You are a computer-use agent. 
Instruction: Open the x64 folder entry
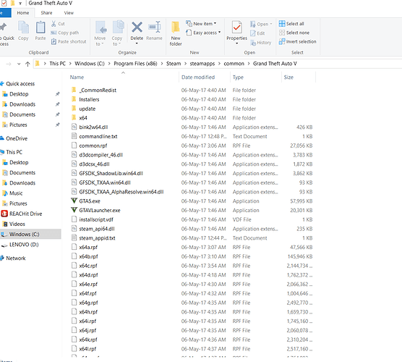83,118
